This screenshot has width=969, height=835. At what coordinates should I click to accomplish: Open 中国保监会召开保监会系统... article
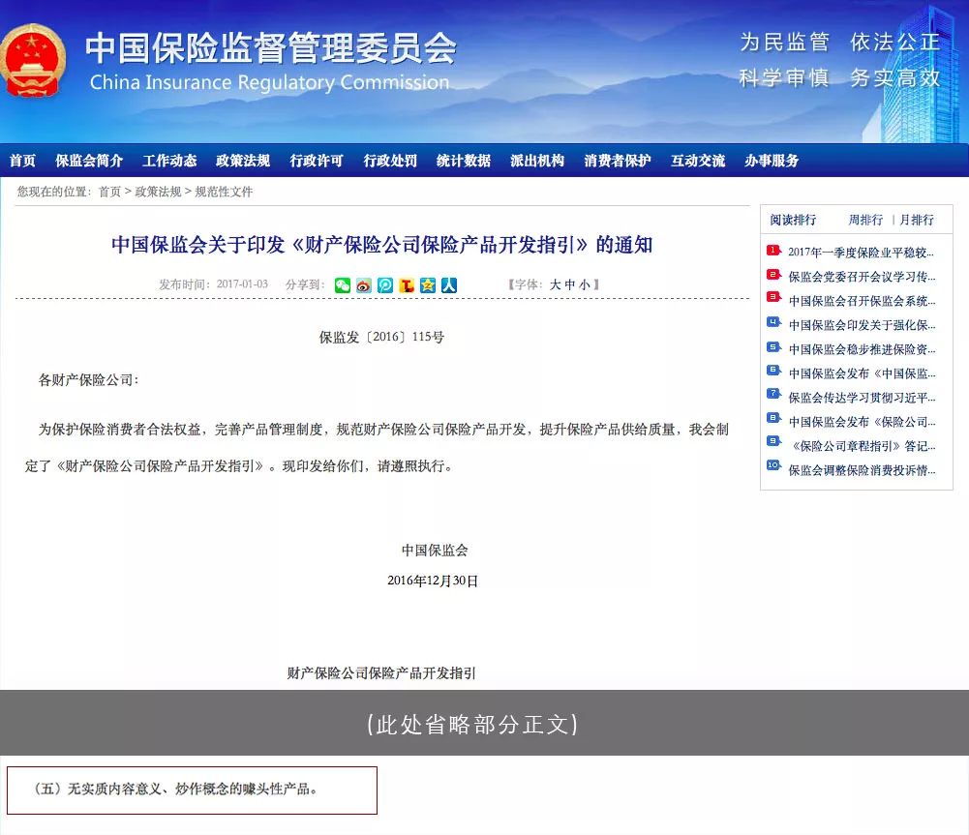click(862, 301)
